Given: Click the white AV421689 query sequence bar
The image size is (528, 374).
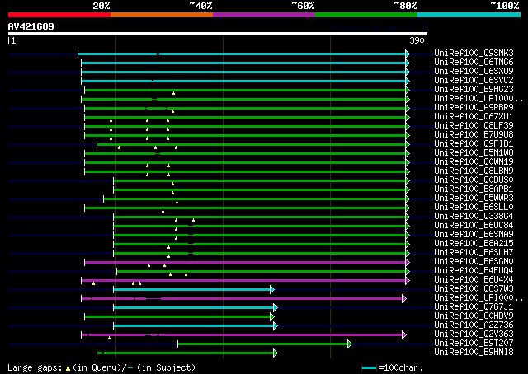Looking at the screenshot, I should [218, 34].
